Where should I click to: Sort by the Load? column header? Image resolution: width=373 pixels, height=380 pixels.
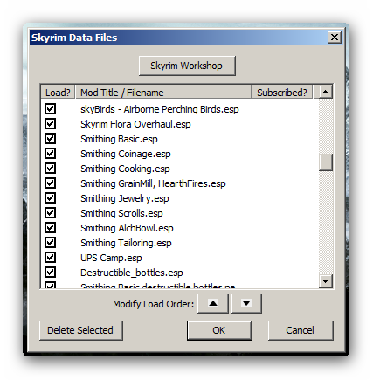58,93
